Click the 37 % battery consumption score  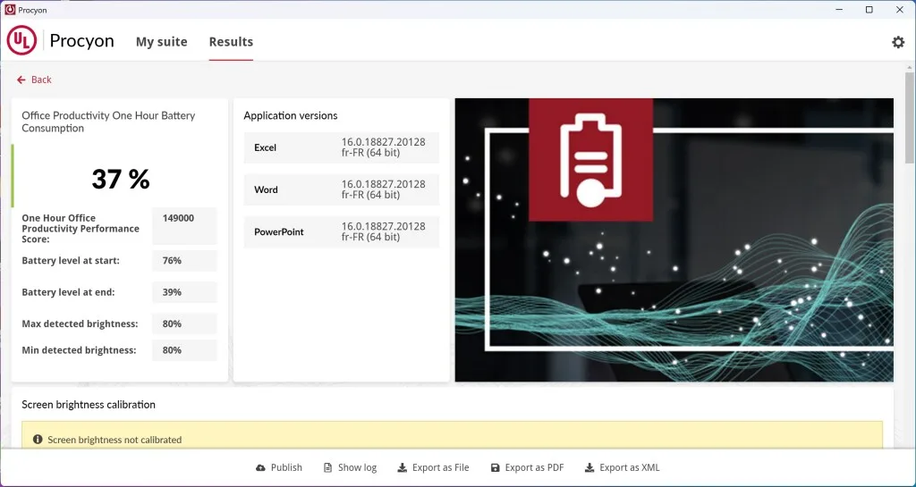click(x=120, y=179)
